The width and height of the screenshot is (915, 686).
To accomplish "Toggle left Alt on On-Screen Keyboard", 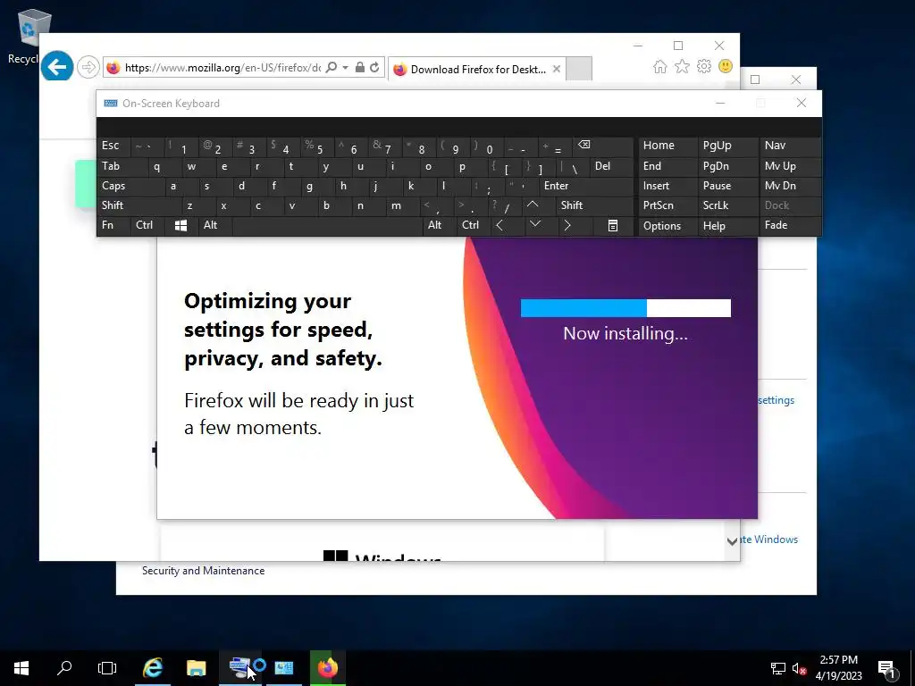I will (x=214, y=225).
